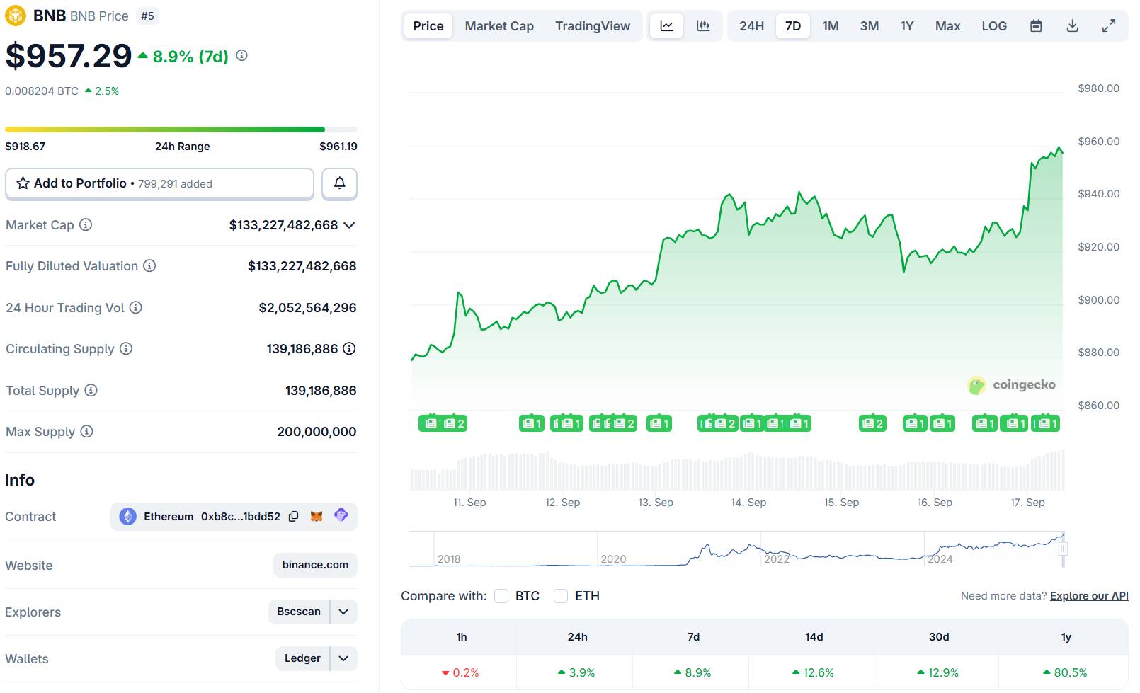Image resolution: width=1140 pixels, height=693 pixels.
Task: Click the $957.29 price text
Action: coord(69,56)
